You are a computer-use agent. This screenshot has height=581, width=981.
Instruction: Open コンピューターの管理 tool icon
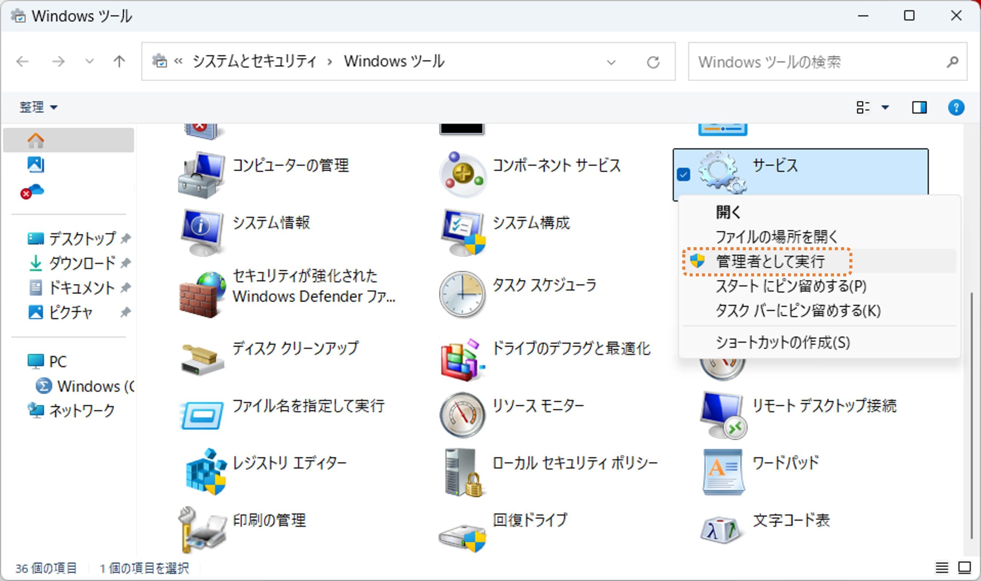[x=202, y=175]
